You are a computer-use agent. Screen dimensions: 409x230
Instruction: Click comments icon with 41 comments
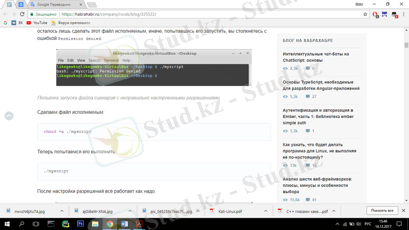click(308, 200)
